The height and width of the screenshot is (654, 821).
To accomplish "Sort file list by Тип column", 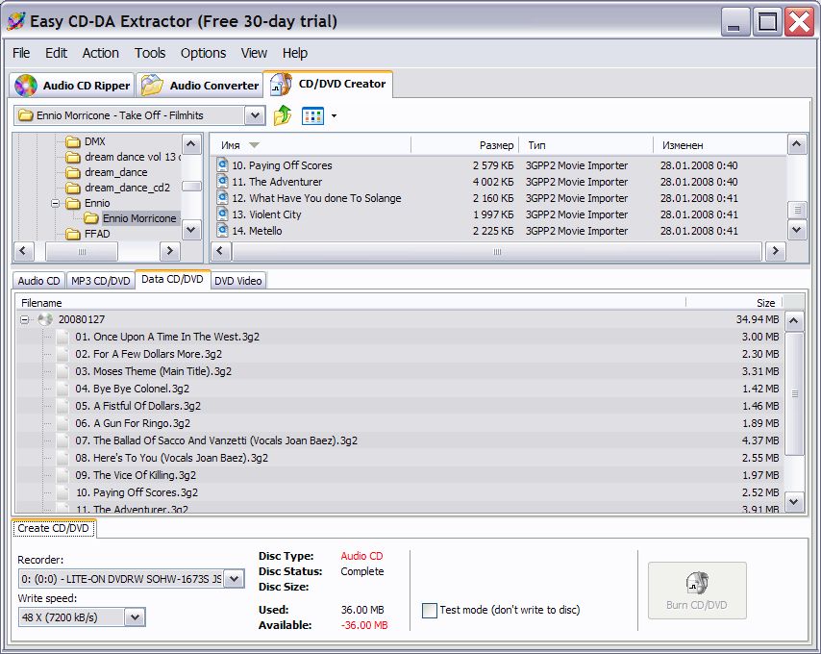I will click(x=585, y=145).
